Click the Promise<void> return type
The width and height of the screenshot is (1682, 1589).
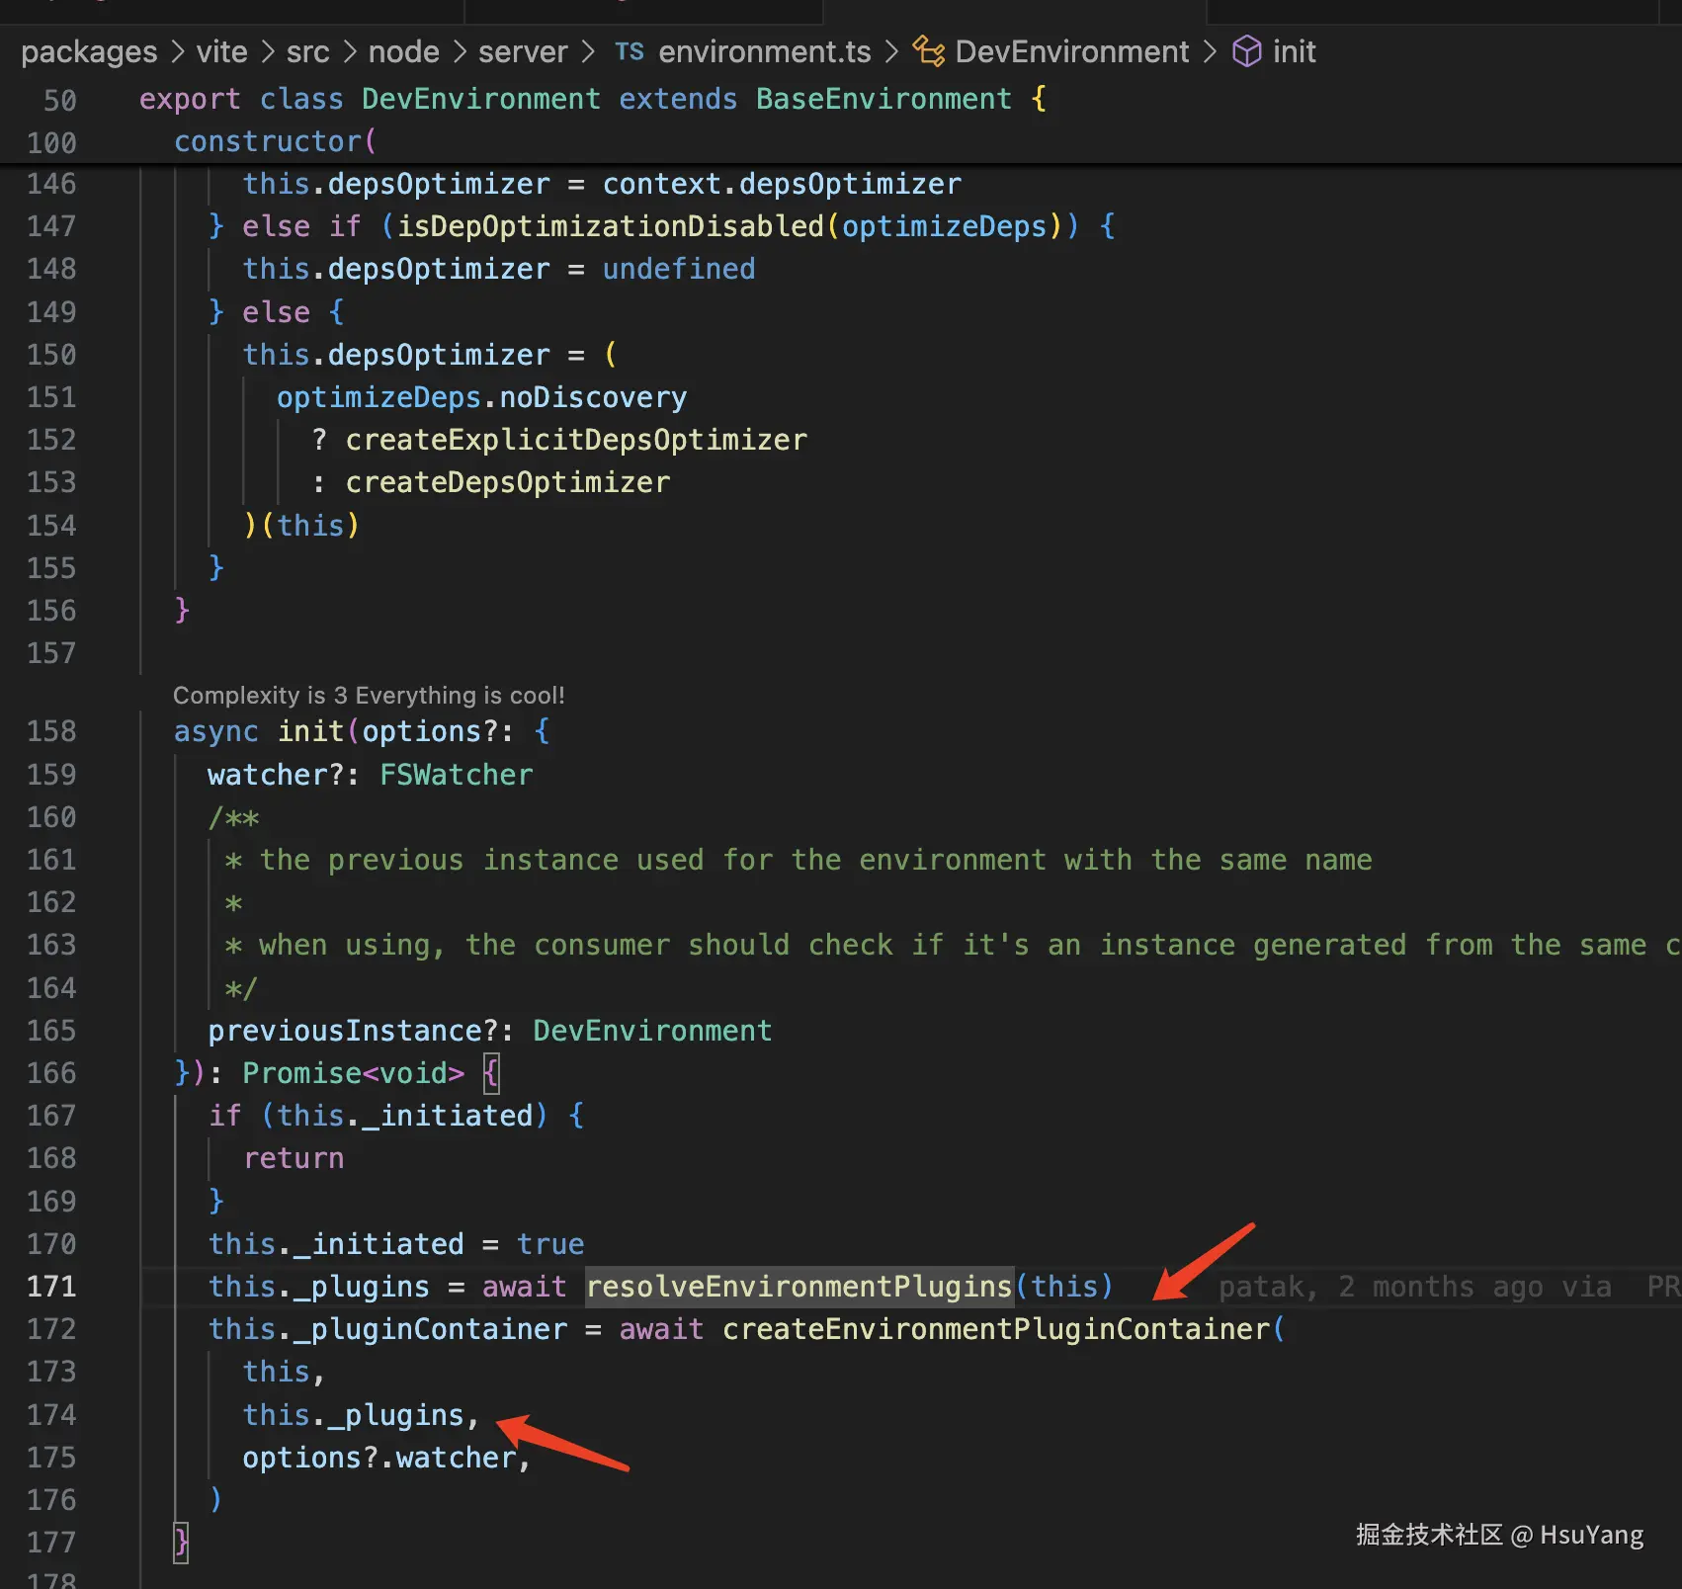click(353, 1073)
